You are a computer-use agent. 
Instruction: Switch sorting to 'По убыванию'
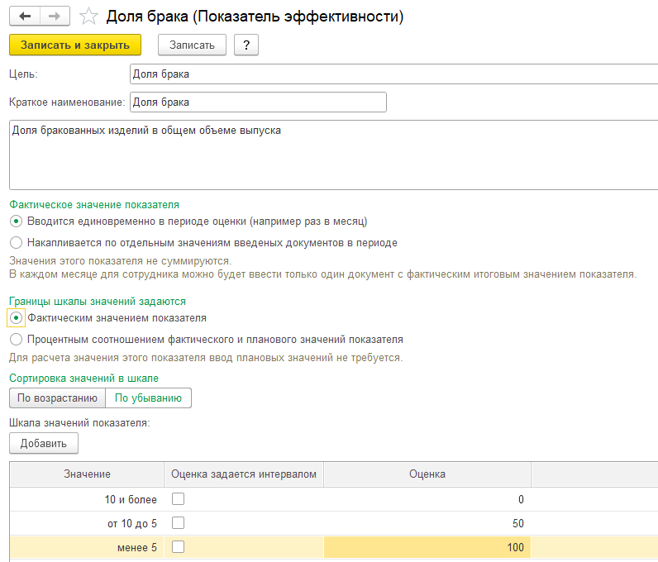[148, 398]
